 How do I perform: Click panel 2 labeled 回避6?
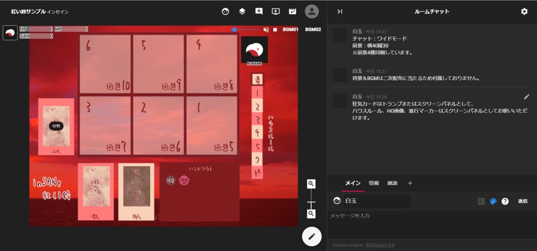coord(158,125)
